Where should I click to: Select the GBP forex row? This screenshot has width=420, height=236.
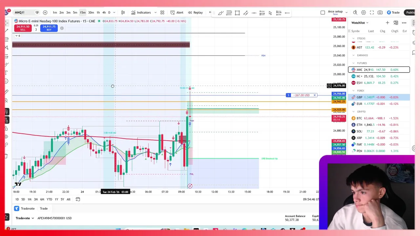[379, 97]
